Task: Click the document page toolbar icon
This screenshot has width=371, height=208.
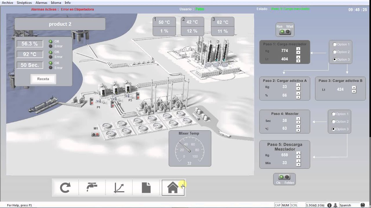Action: (146, 188)
